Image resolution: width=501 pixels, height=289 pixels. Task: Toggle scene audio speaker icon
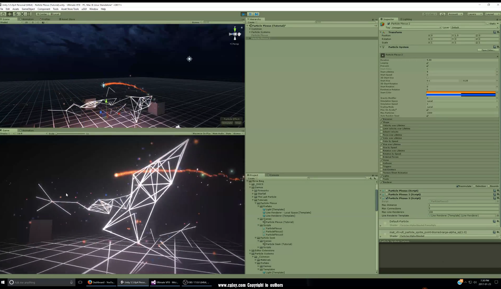point(38,22)
